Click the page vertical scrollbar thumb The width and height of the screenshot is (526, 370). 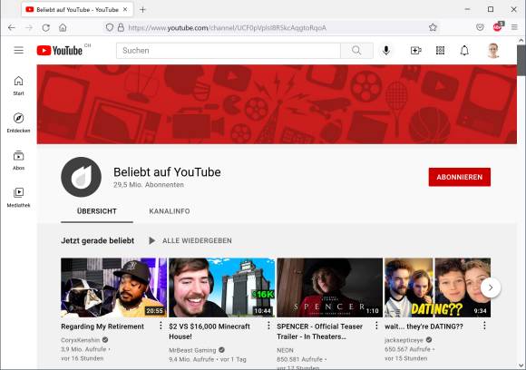(521, 61)
